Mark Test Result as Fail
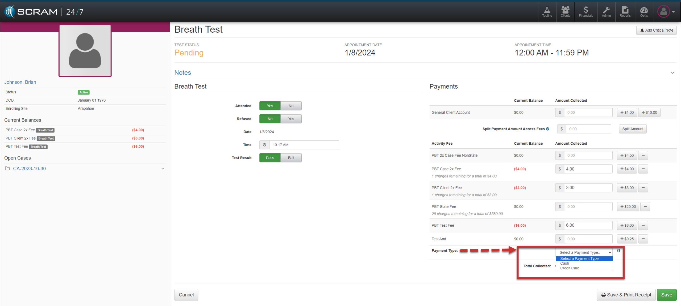 point(291,158)
